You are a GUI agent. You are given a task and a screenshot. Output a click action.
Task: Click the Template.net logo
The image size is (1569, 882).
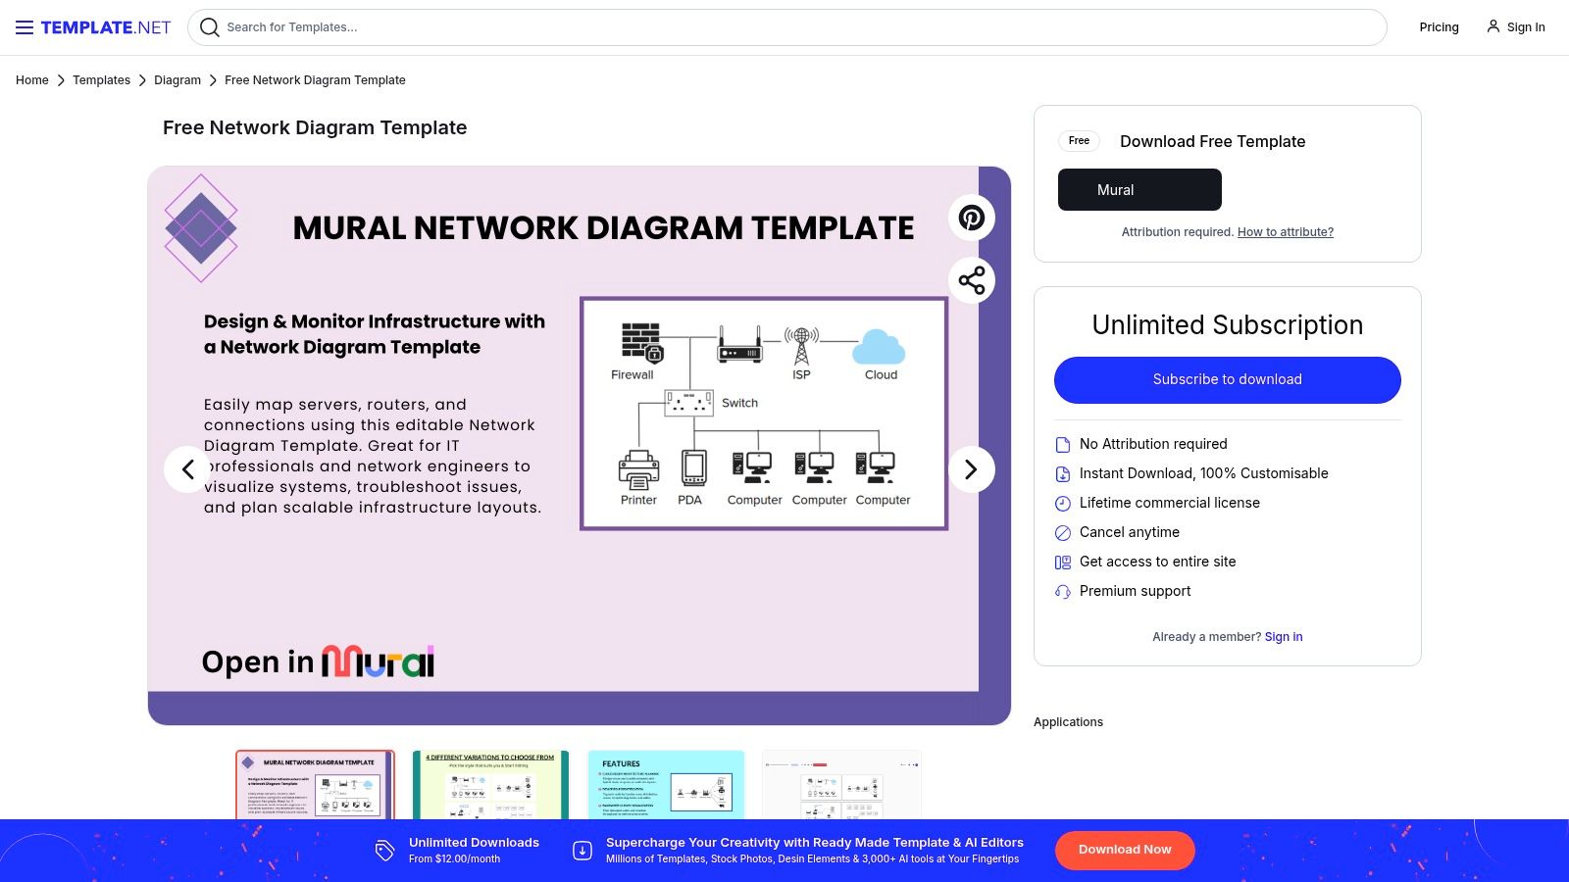(x=106, y=27)
